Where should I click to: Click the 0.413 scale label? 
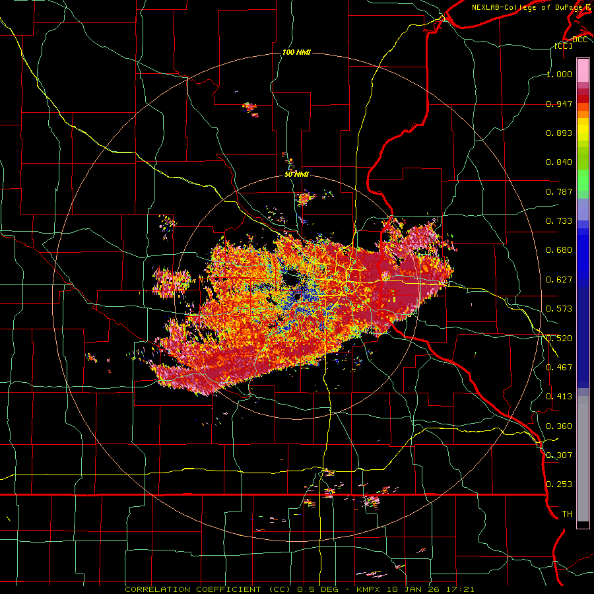click(x=559, y=397)
